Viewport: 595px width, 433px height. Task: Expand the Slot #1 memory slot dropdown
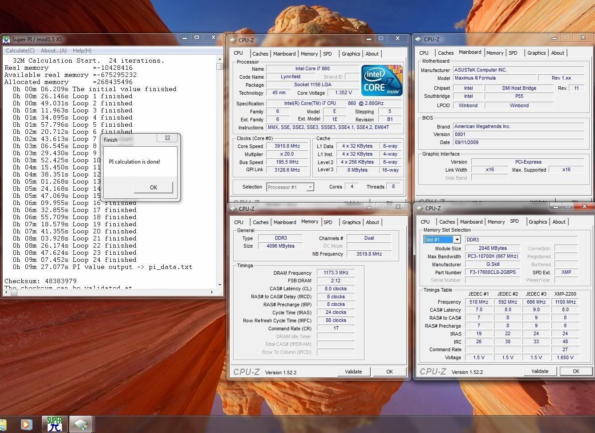457,240
